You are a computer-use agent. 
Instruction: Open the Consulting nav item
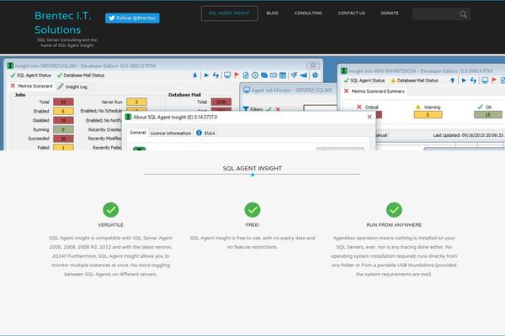pyautogui.click(x=308, y=13)
